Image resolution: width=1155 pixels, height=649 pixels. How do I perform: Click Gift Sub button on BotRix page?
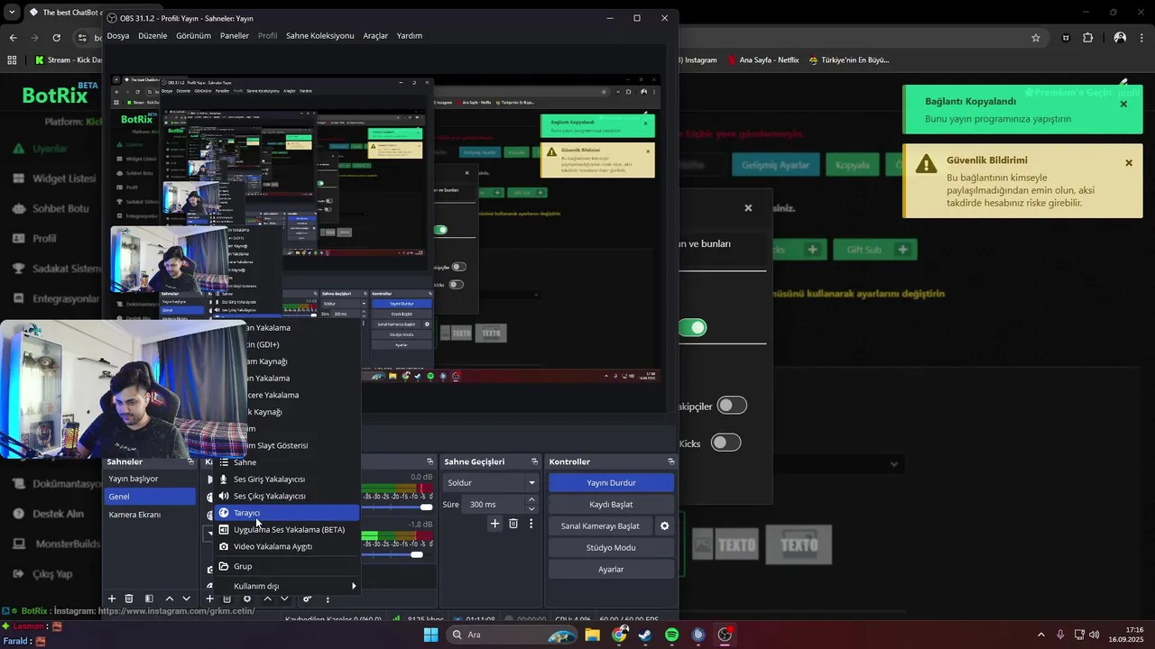coord(874,249)
